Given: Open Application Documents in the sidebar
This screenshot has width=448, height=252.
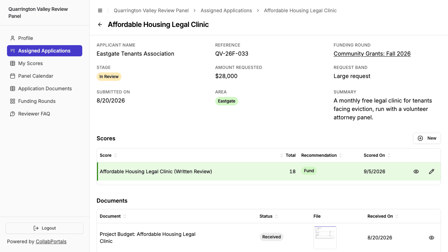Looking at the screenshot, I should click(x=44, y=89).
